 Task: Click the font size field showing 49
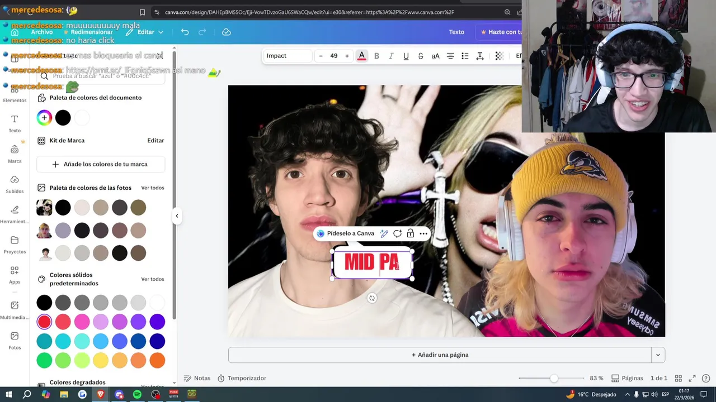(334, 56)
